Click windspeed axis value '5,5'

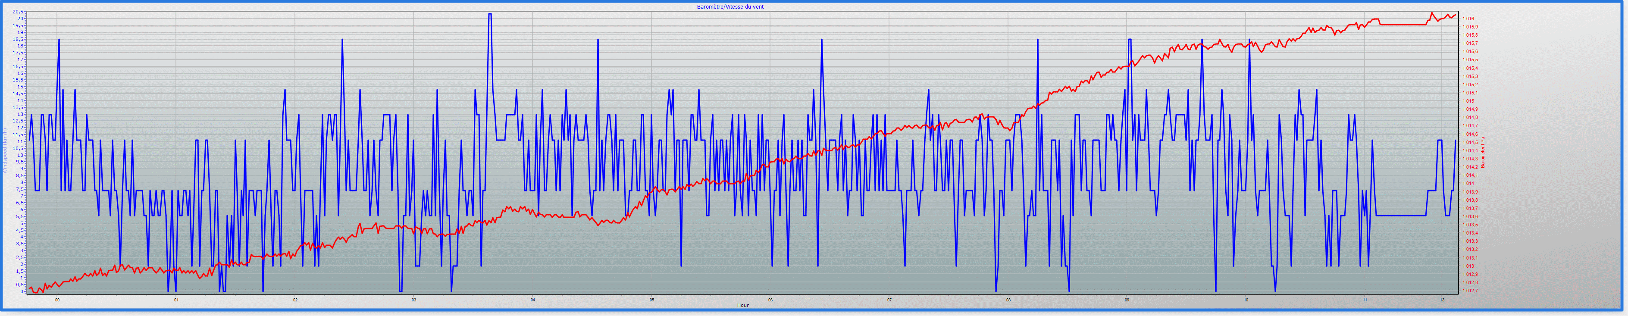pyautogui.click(x=19, y=216)
